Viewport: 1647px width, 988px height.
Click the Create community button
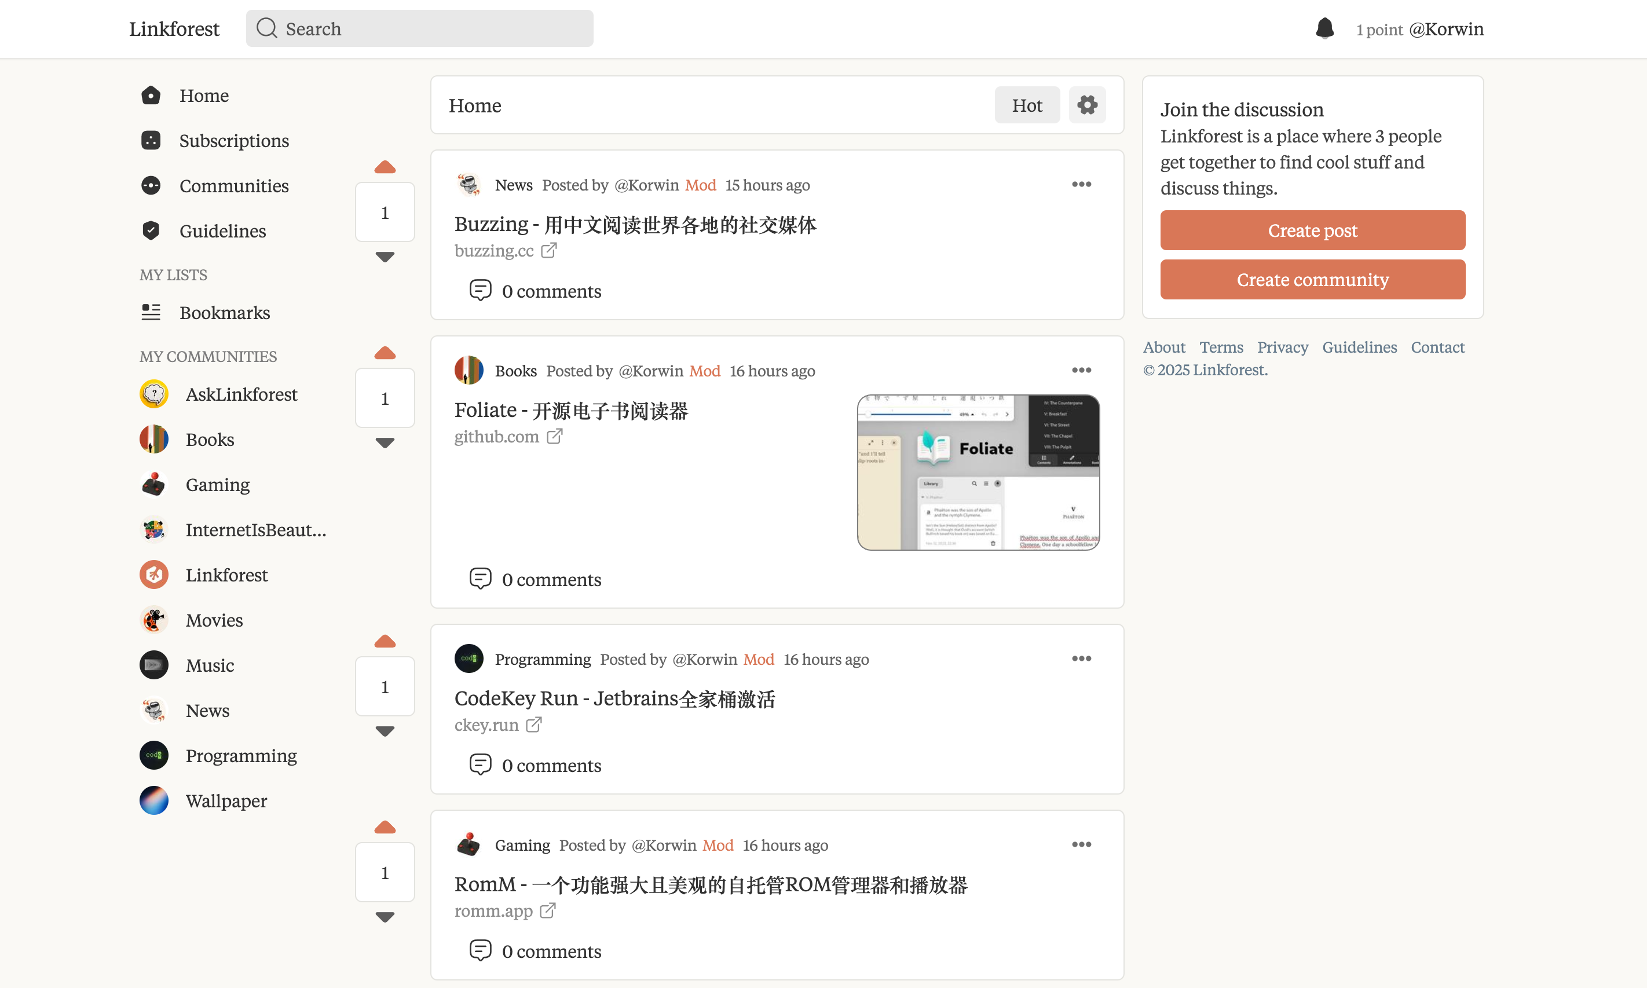point(1312,279)
